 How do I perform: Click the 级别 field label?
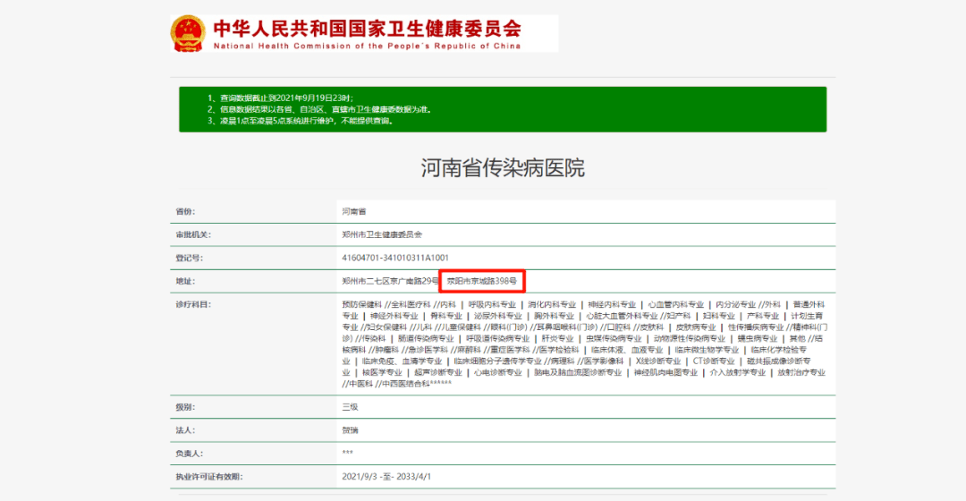pos(185,407)
